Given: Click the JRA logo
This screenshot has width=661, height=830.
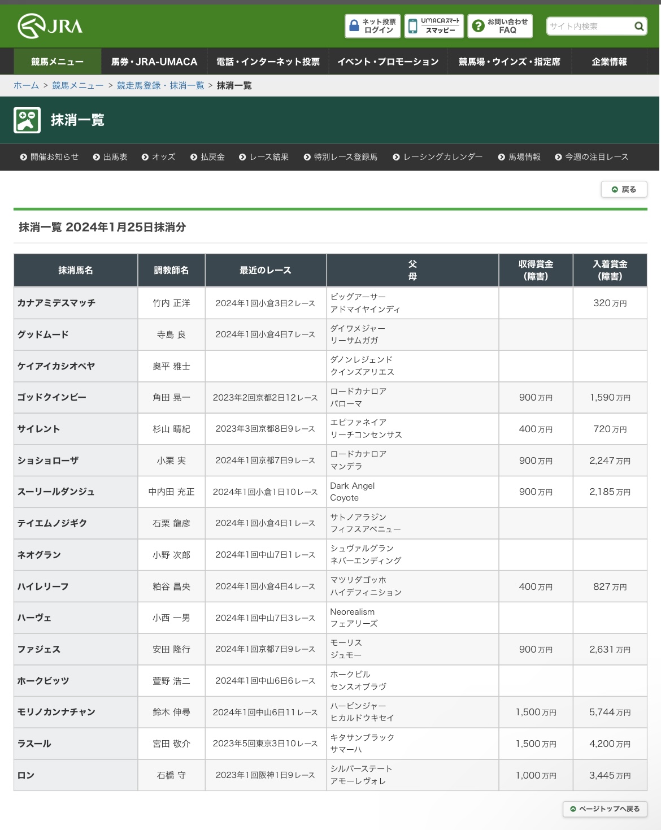Looking at the screenshot, I should tap(50, 26).
